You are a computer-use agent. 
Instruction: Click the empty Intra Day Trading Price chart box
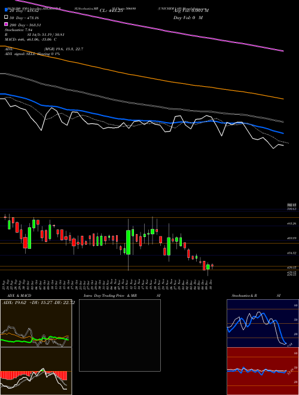coord(120,335)
